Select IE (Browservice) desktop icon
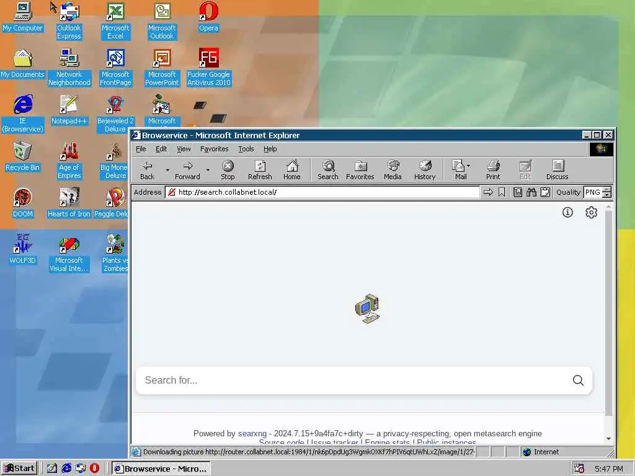 coord(23,114)
